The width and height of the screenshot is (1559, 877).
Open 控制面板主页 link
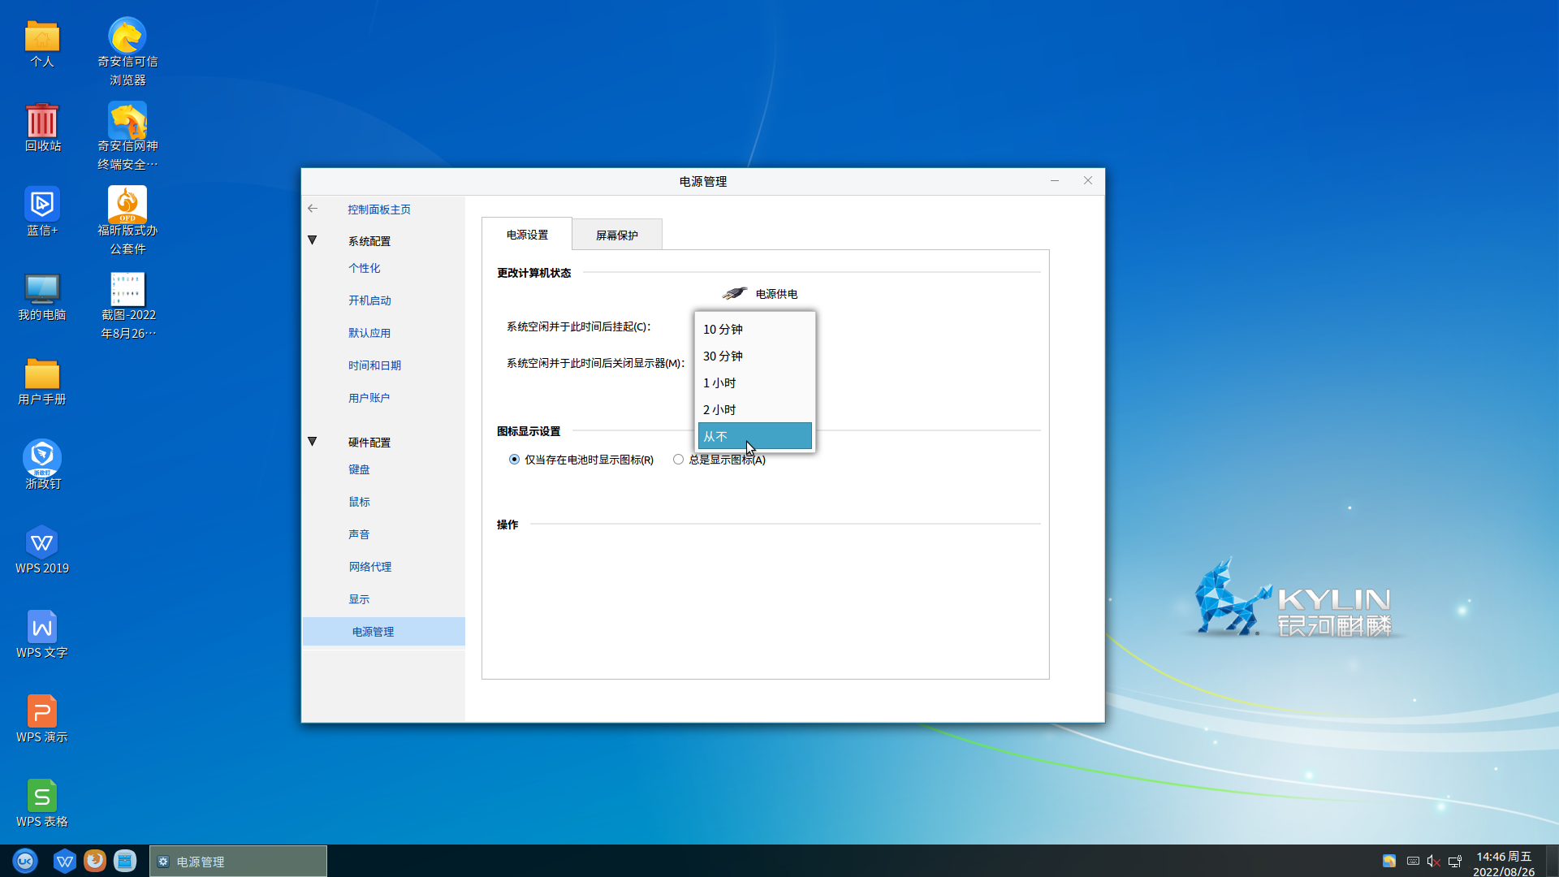click(x=379, y=210)
